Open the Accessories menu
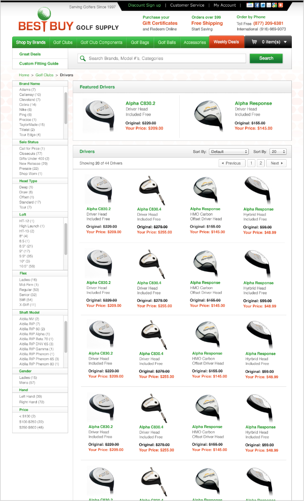 tap(195, 42)
